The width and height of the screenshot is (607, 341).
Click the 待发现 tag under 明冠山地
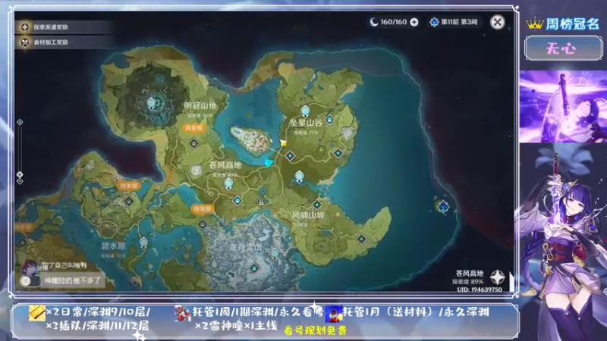(x=194, y=128)
